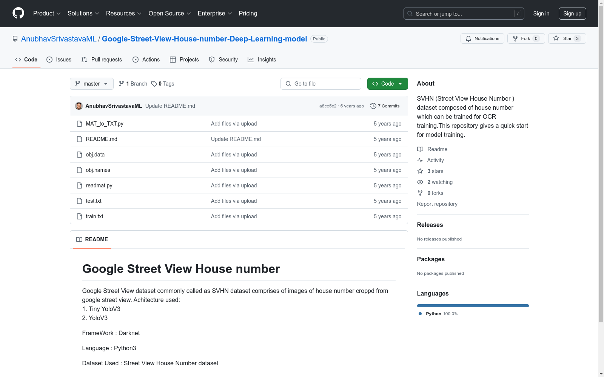Click the star icon in the Star button
Viewport: 604px width, 377px height.
tap(556, 38)
